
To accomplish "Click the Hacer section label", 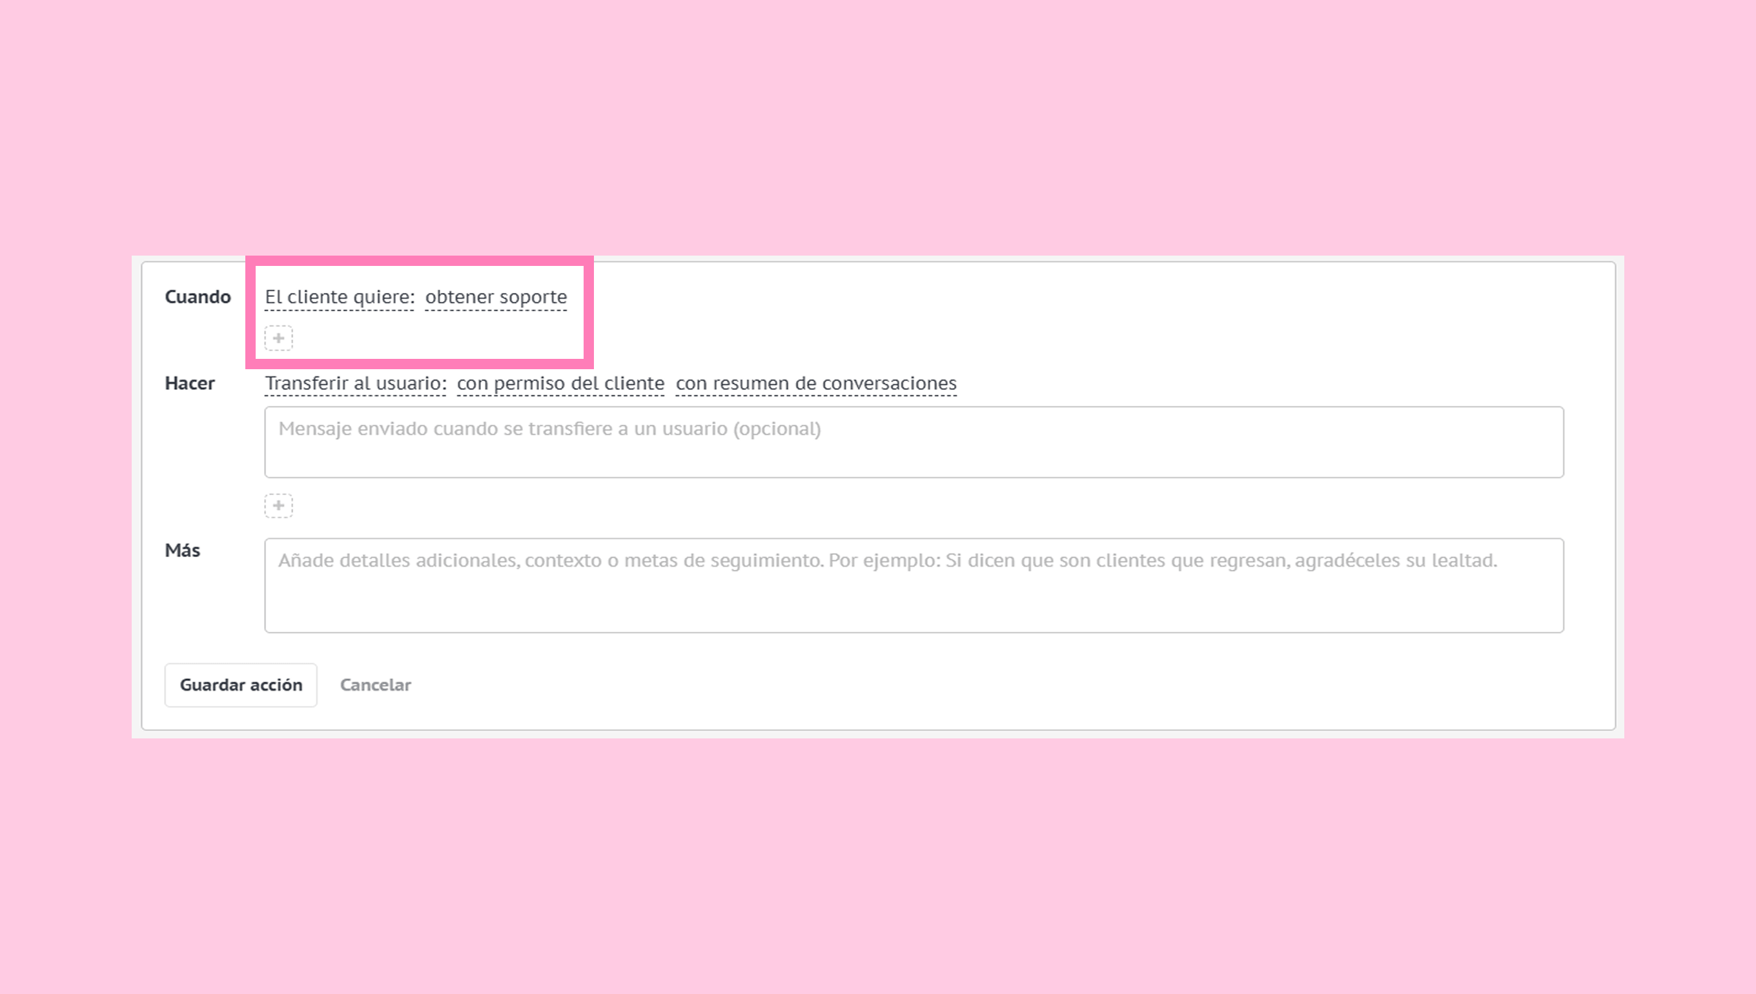I will pyautogui.click(x=189, y=383).
